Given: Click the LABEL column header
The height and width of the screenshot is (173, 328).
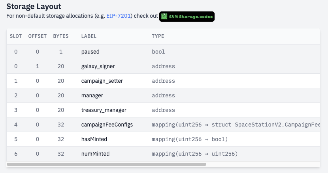Looking at the screenshot, I should click(x=89, y=36).
